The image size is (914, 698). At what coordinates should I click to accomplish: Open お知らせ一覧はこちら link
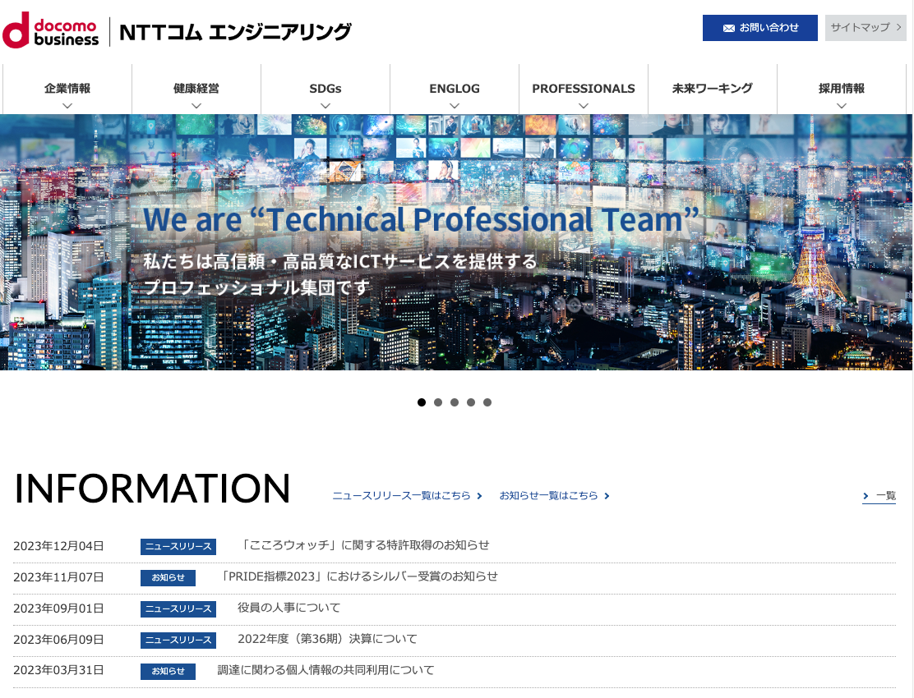pos(552,495)
